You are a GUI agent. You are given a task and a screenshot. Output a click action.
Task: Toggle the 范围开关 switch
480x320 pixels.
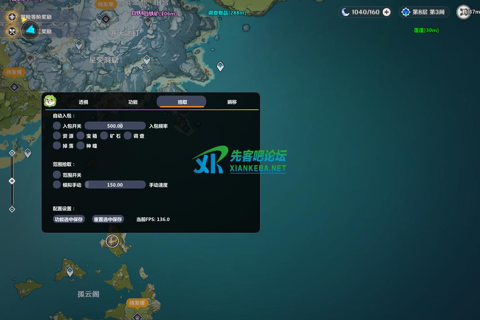click(x=57, y=175)
